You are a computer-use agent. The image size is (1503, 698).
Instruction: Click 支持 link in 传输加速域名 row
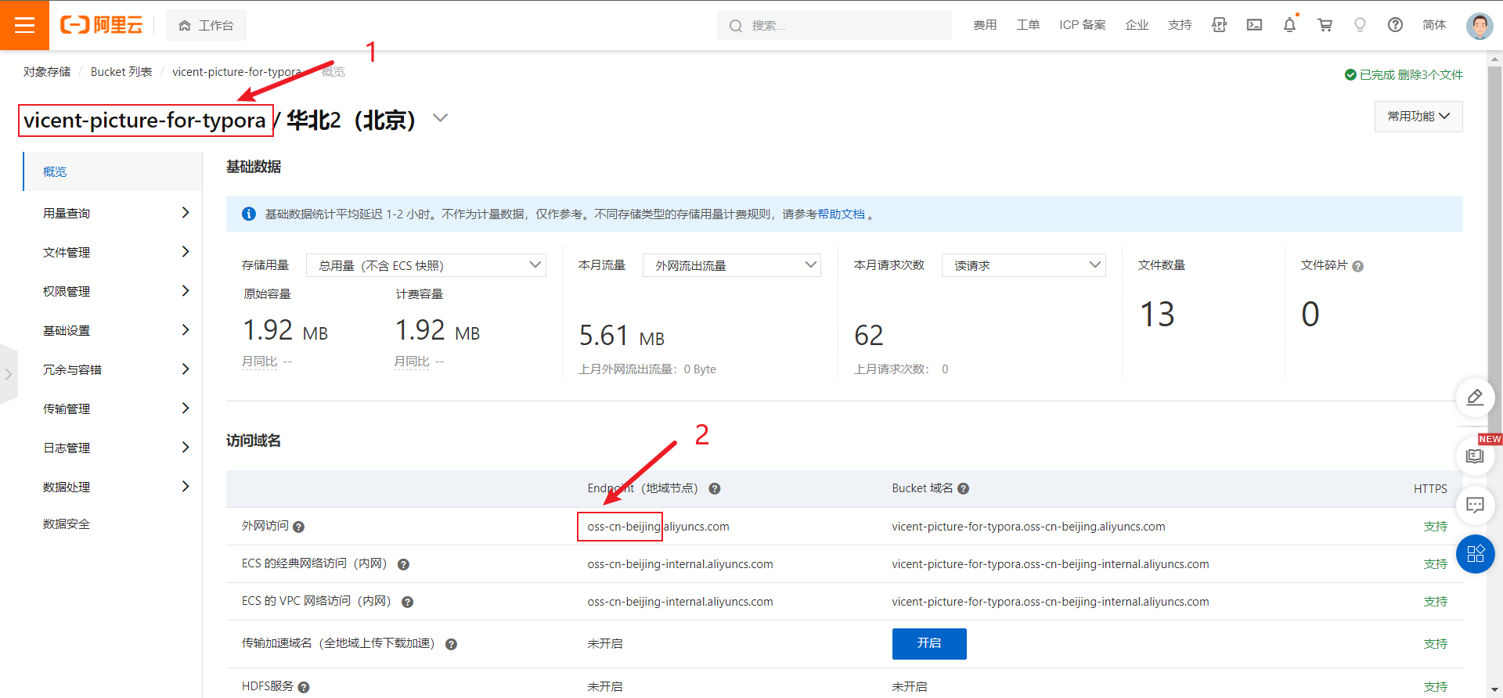(1436, 644)
